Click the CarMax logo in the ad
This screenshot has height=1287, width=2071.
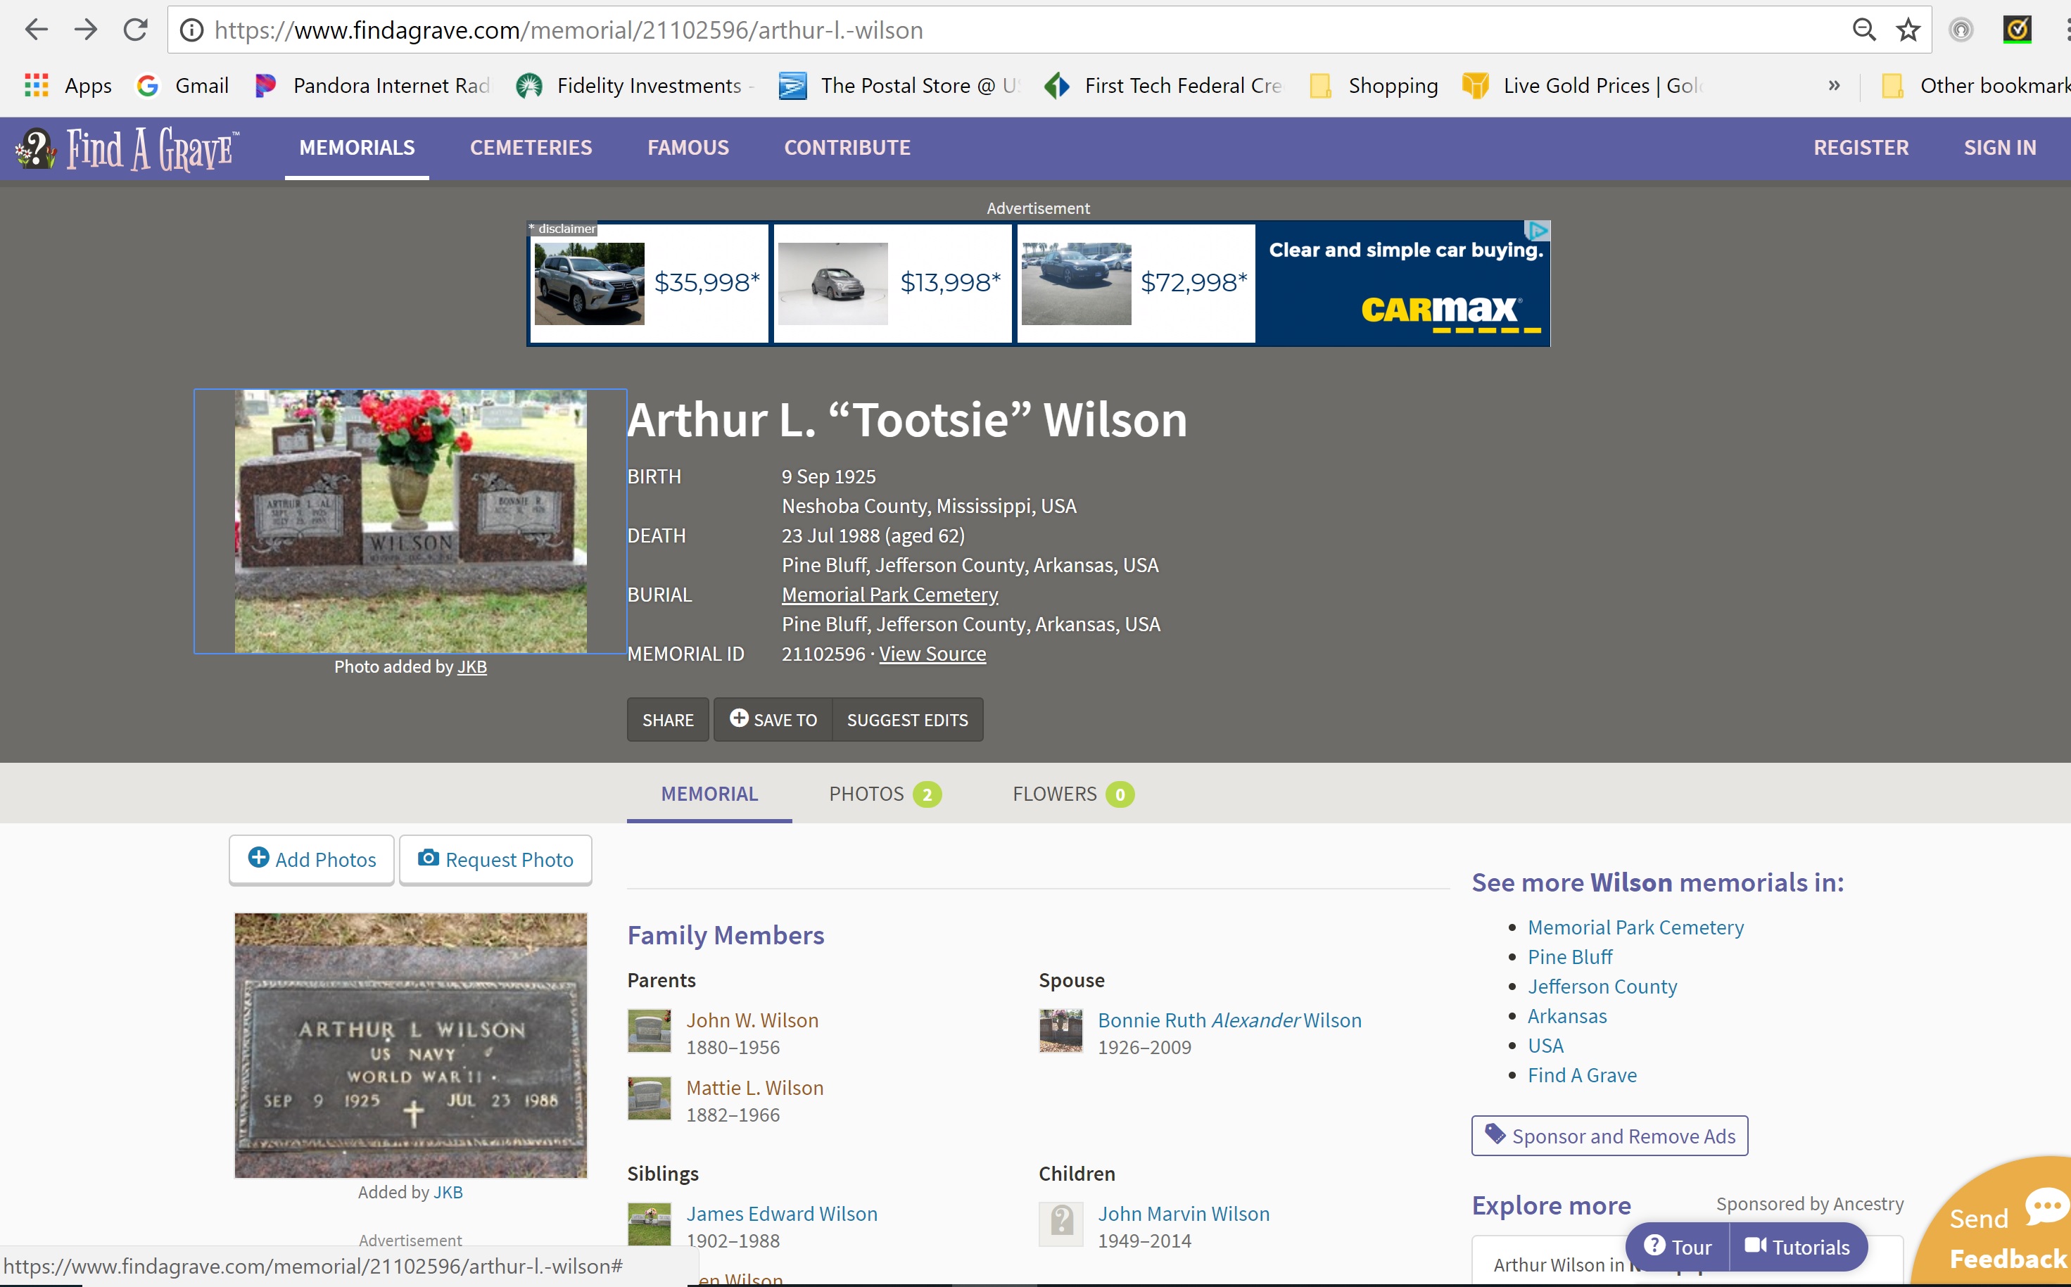coord(1449,312)
